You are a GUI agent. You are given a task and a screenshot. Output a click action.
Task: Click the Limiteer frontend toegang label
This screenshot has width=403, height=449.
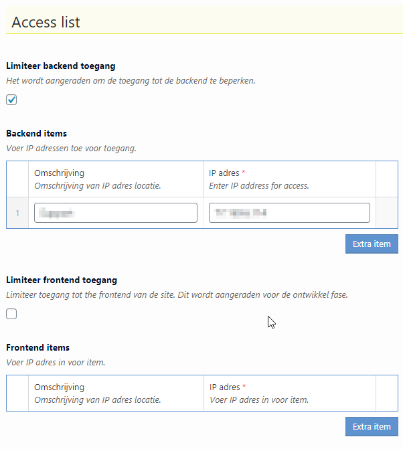coord(62,280)
